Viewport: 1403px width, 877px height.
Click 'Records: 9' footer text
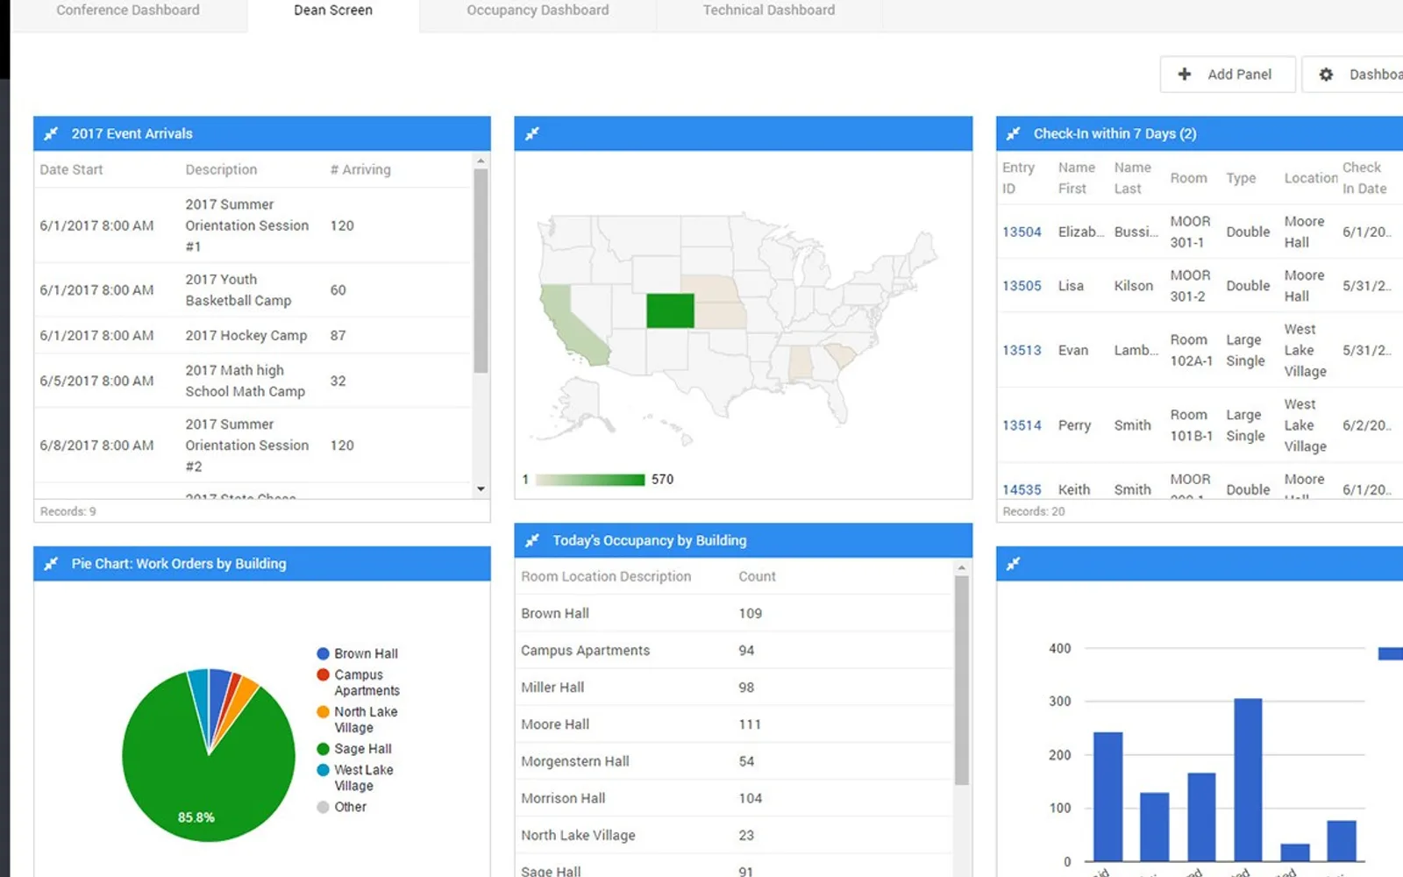(x=68, y=511)
